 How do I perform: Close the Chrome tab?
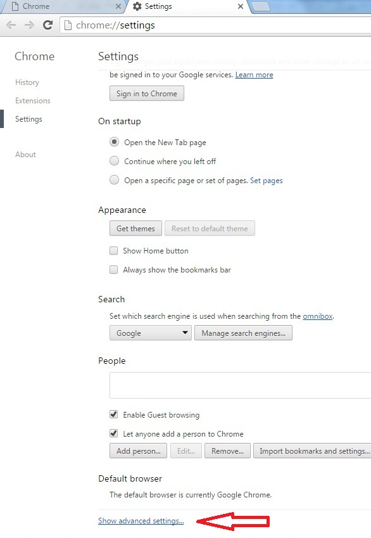pyautogui.click(x=118, y=6)
